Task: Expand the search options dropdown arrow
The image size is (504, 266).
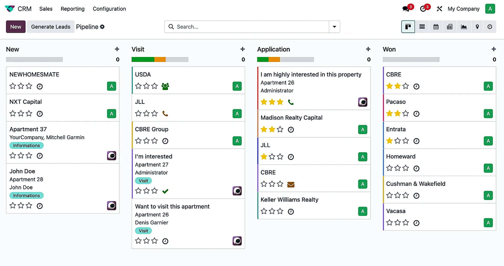Action: (334, 27)
